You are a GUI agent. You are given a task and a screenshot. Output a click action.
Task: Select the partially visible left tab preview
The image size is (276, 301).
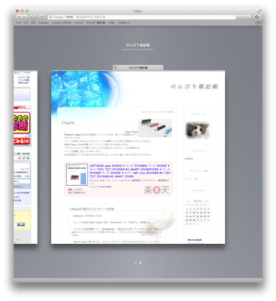pos(25,158)
